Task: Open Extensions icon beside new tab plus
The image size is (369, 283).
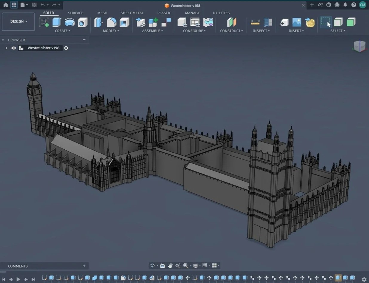Action: [x=320, y=5]
